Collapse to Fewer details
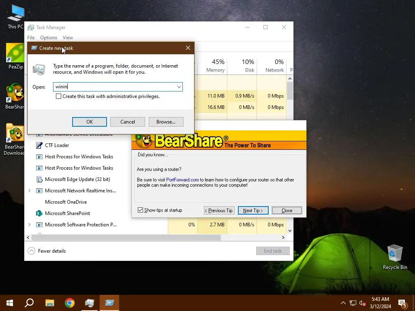The height and width of the screenshot is (311, 415). pyautogui.click(x=47, y=251)
